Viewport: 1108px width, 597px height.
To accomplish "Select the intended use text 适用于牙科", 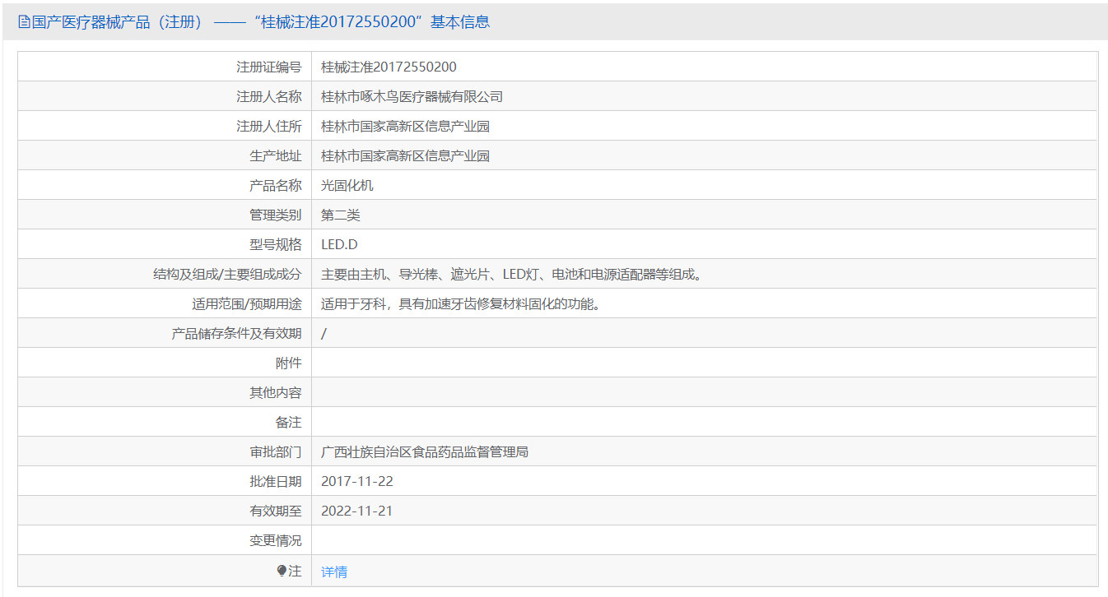I will tap(461, 303).
